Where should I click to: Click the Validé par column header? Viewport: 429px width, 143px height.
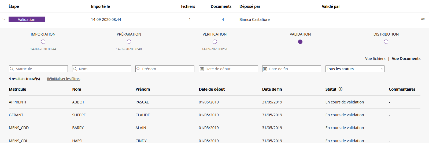(331, 6)
